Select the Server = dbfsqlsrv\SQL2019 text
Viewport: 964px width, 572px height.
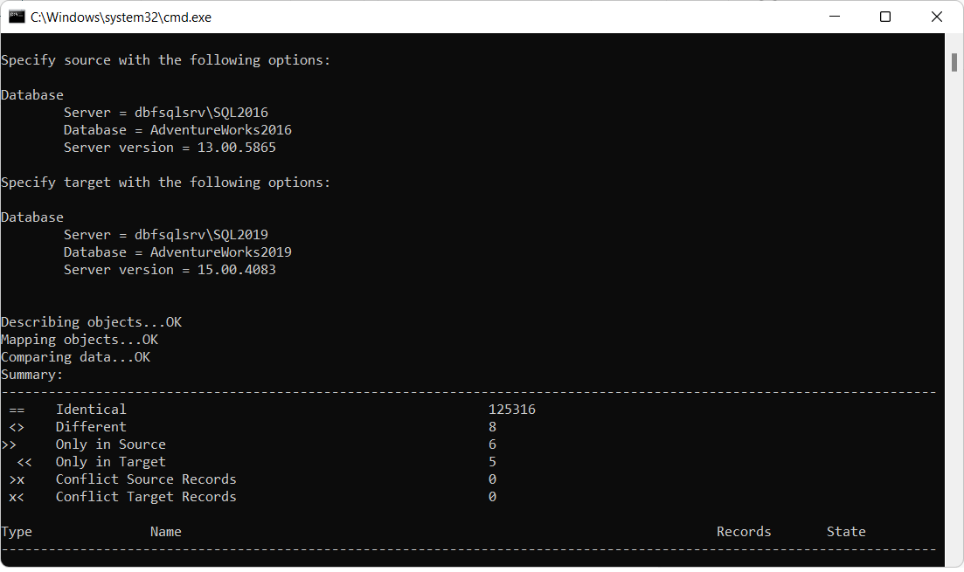165,234
